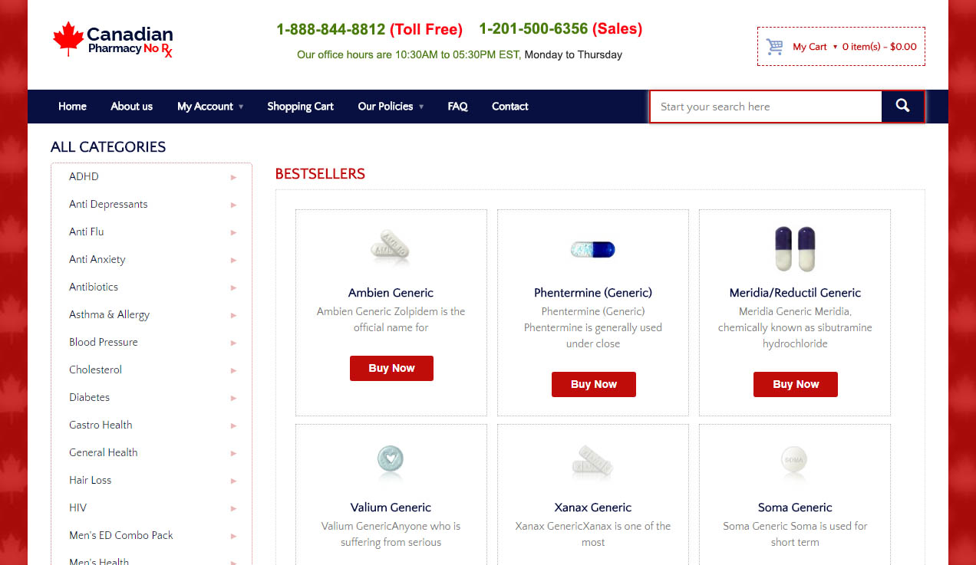Click the magnifying glass search button
Screen dimensions: 976x565
click(902, 107)
